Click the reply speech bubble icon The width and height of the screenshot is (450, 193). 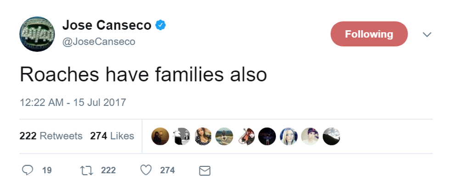(28, 171)
